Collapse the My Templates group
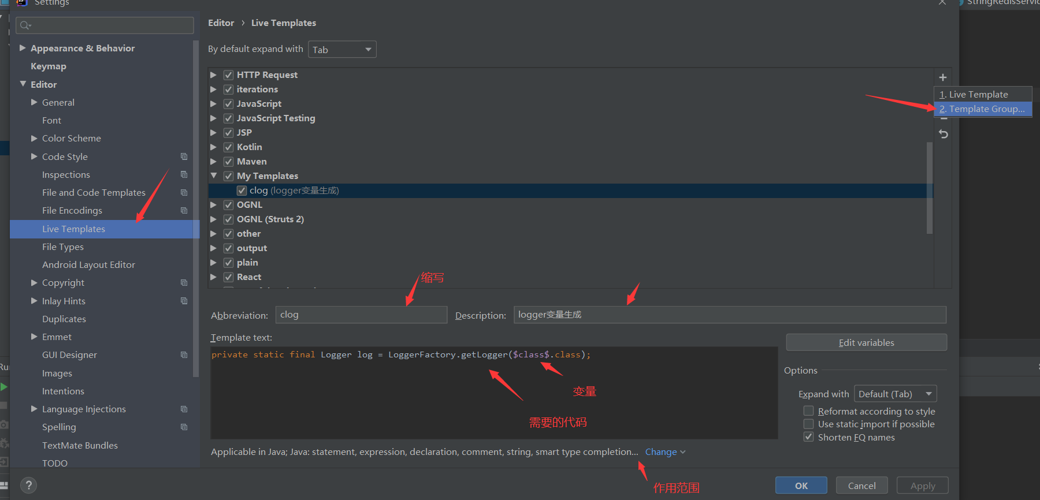Screen dimensions: 1040x500 (x=214, y=176)
